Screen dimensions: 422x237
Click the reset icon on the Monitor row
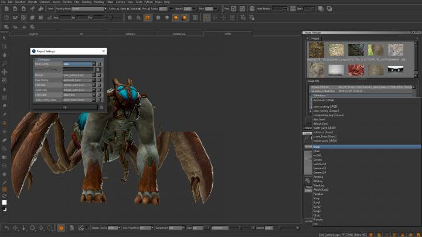coord(99,75)
